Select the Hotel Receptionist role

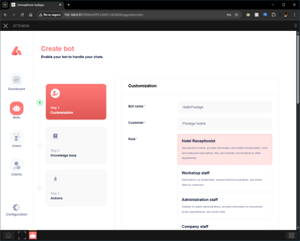point(225,149)
